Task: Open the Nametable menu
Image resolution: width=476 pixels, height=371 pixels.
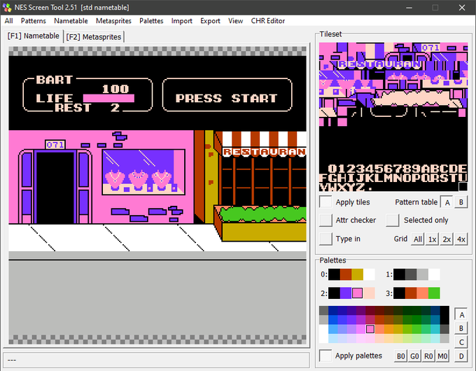Action: click(x=71, y=21)
